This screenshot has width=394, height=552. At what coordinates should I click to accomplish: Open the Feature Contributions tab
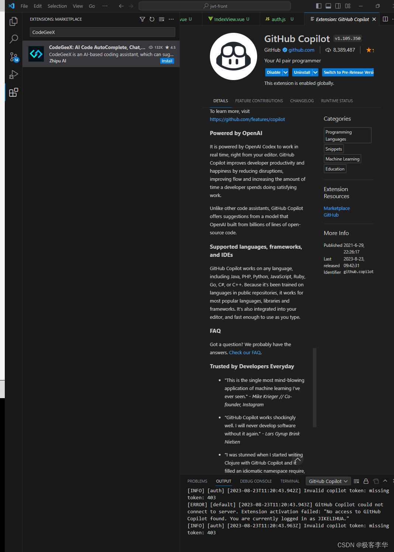[259, 101]
